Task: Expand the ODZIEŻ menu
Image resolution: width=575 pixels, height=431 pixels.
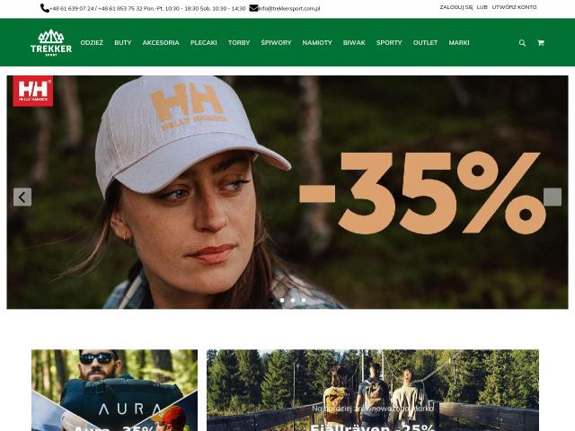Action: point(92,43)
